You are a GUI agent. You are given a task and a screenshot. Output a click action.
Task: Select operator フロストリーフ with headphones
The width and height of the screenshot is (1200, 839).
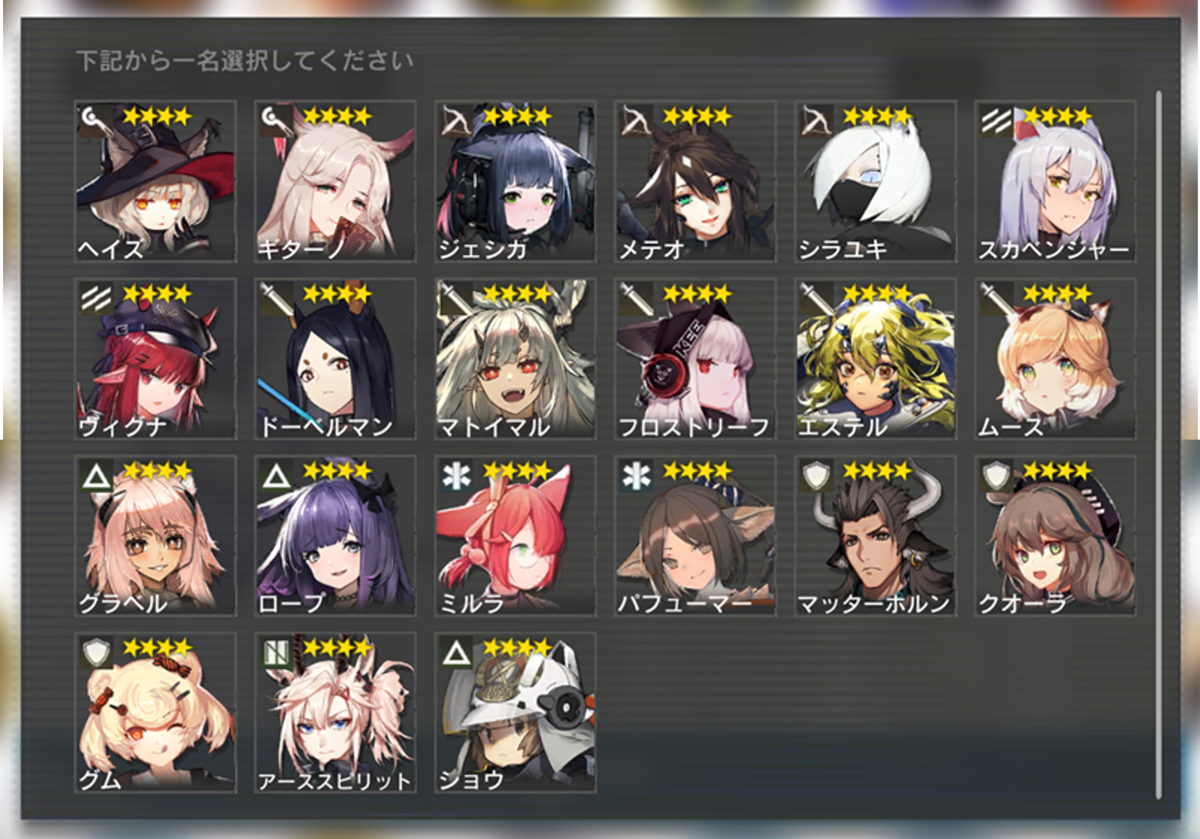coord(695,359)
